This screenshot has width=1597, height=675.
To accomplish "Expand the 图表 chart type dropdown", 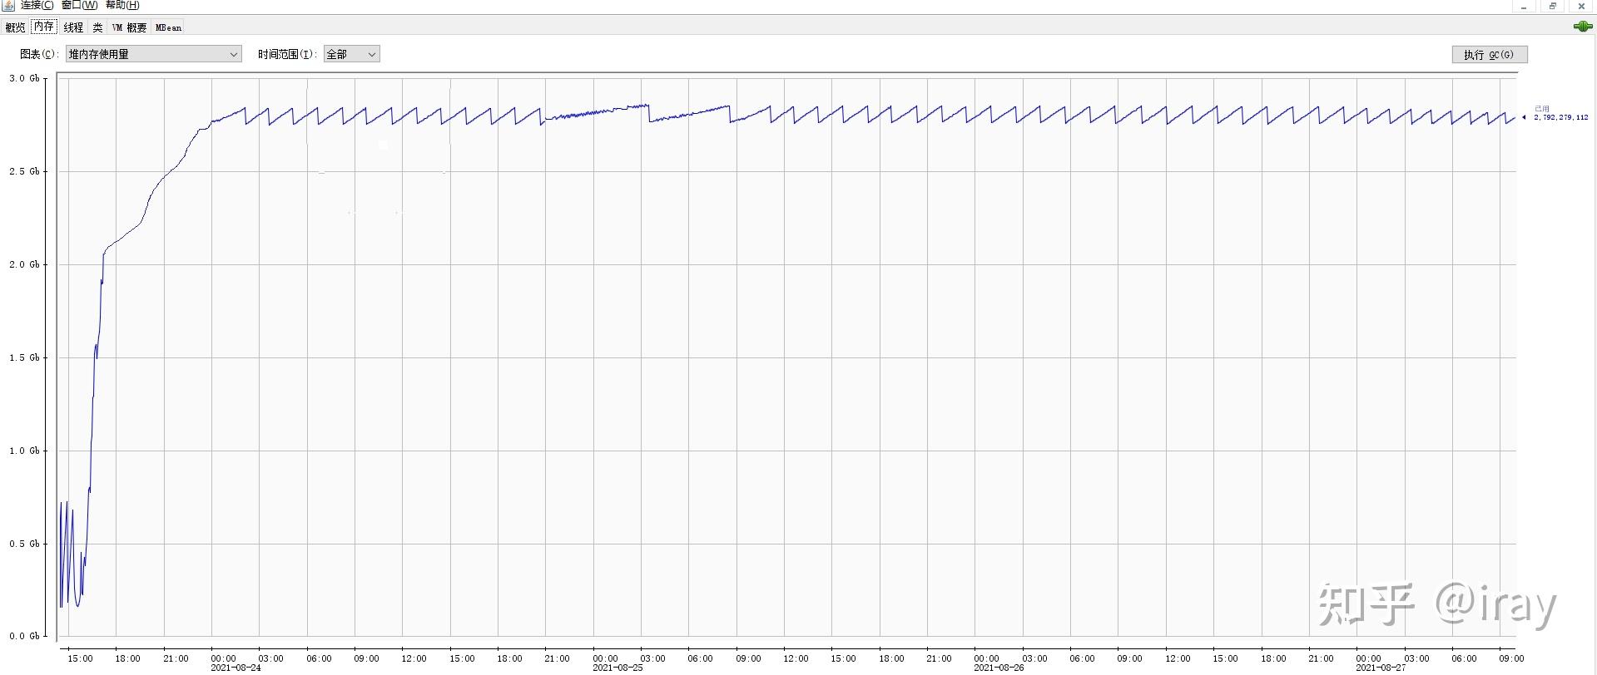I will click(x=154, y=54).
